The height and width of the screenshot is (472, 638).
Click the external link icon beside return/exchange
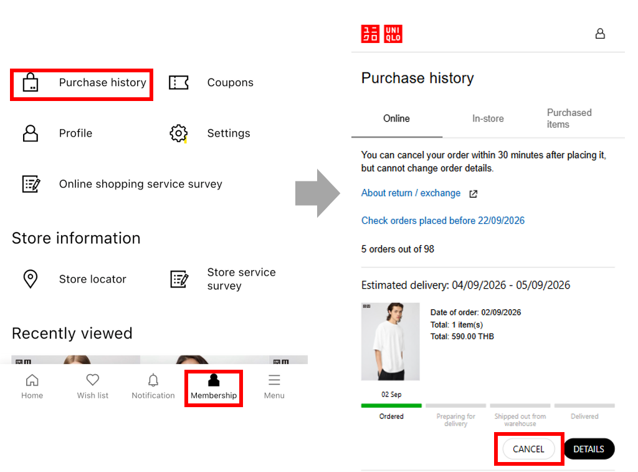(474, 194)
